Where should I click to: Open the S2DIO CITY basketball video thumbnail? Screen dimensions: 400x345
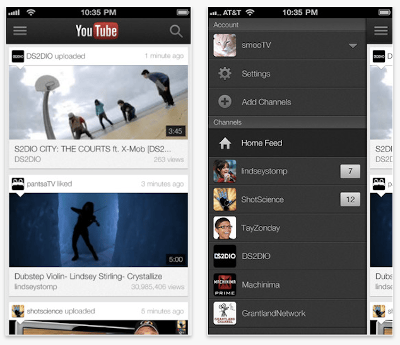pyautogui.click(x=98, y=102)
